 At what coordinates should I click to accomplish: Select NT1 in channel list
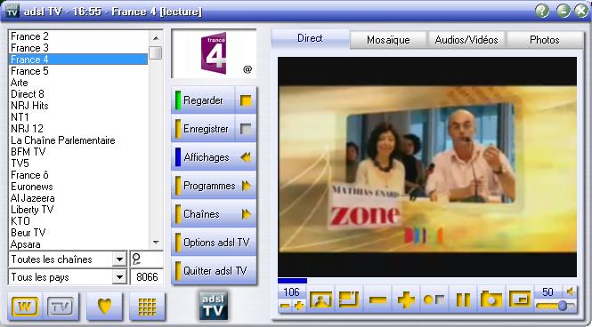coord(78,117)
